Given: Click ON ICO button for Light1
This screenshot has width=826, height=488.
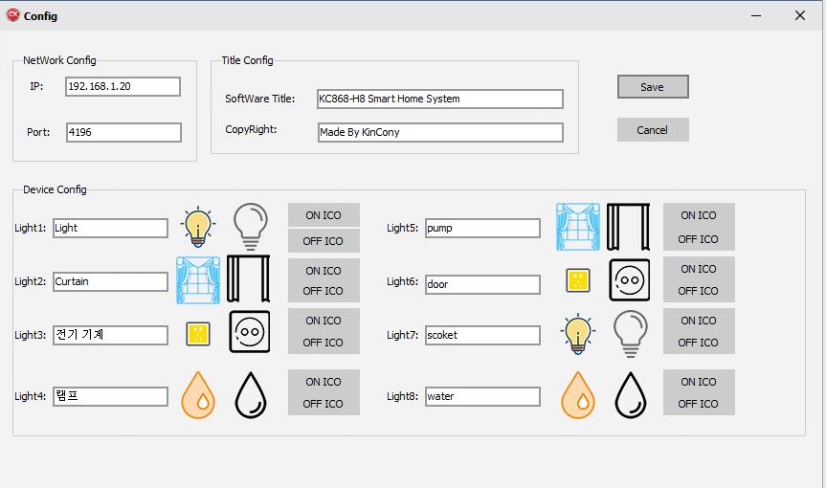Looking at the screenshot, I should point(324,215).
